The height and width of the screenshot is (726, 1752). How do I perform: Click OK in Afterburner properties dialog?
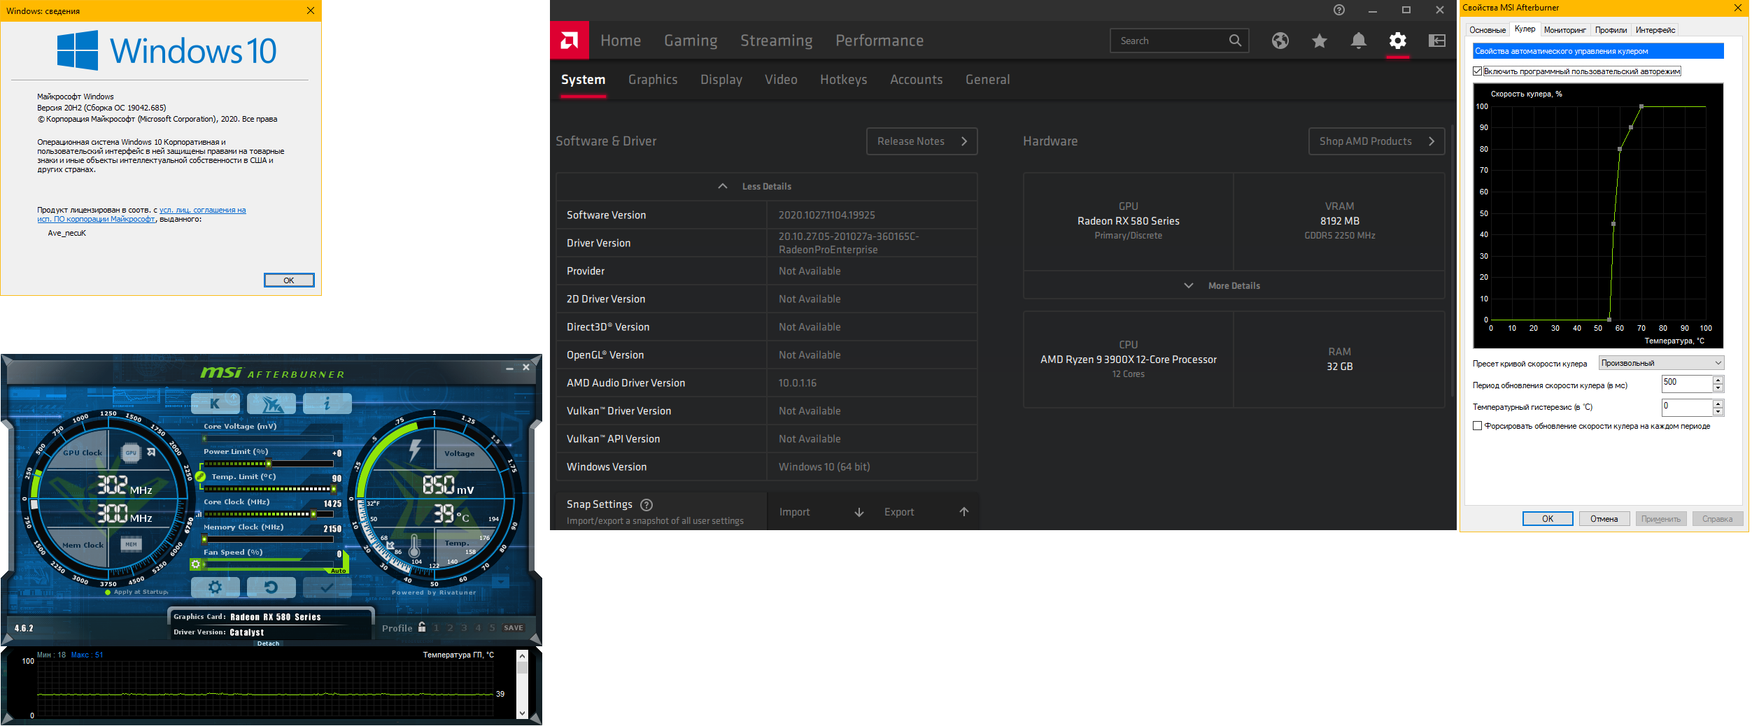point(1548,519)
